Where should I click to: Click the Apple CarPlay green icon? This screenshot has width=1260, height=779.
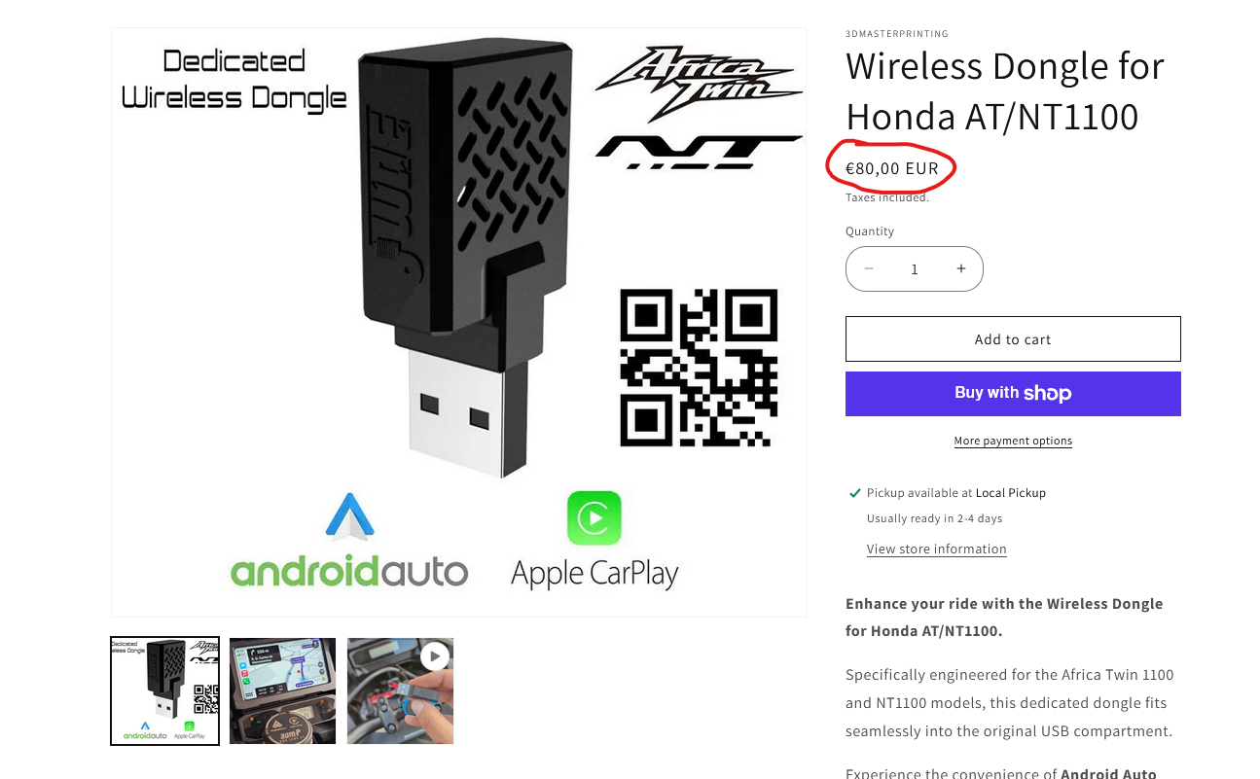pyautogui.click(x=594, y=518)
